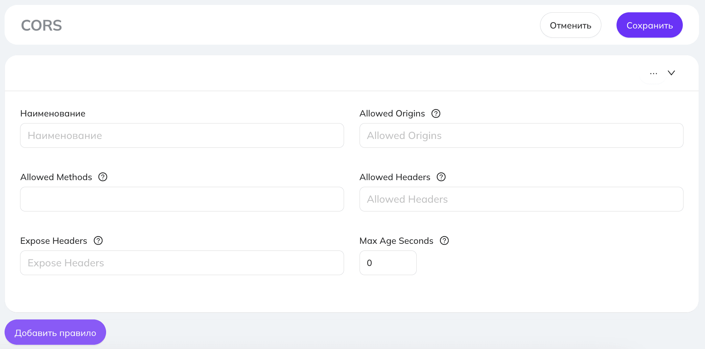The height and width of the screenshot is (349, 705).
Task: Click the Добавить правило button
Action: tap(55, 332)
